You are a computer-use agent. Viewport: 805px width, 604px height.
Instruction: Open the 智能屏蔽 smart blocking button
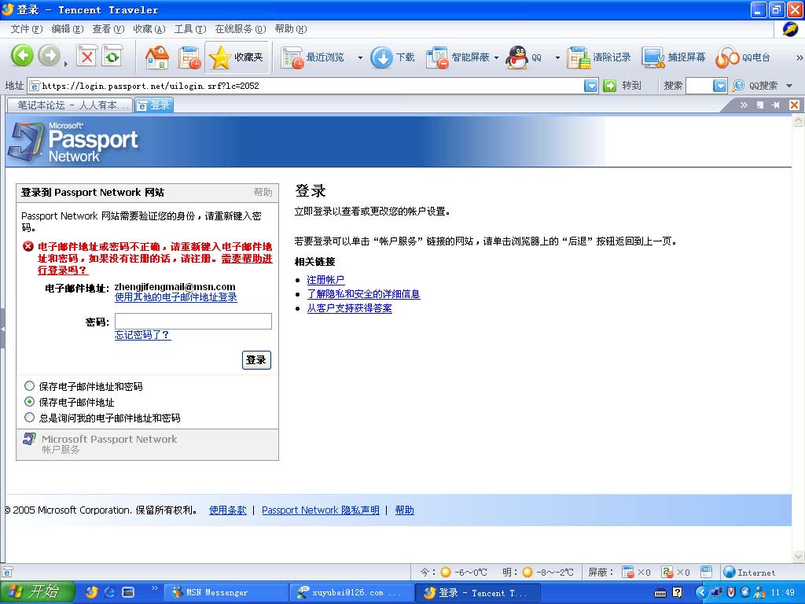[x=458, y=57]
